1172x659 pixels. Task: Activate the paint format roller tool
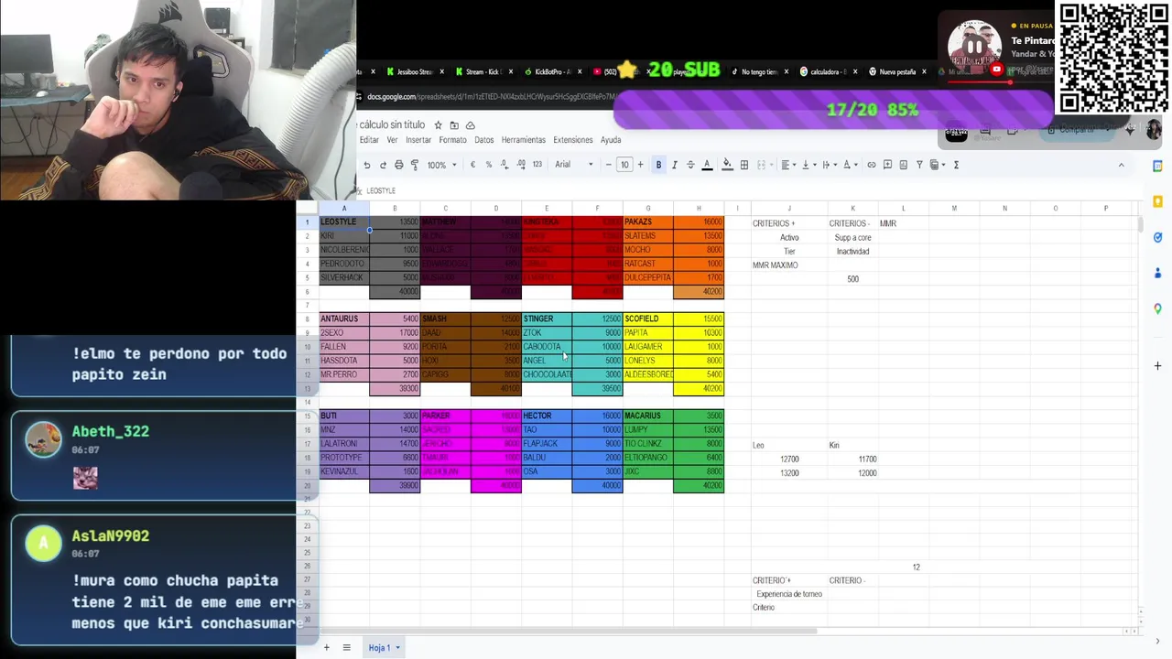pyautogui.click(x=415, y=165)
